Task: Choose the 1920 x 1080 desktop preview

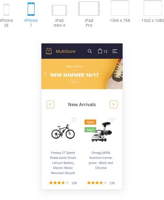Action: (x=153, y=8)
